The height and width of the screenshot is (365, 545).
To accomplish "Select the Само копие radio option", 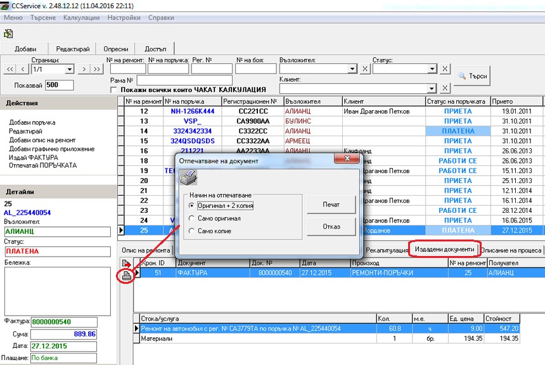I will [191, 231].
